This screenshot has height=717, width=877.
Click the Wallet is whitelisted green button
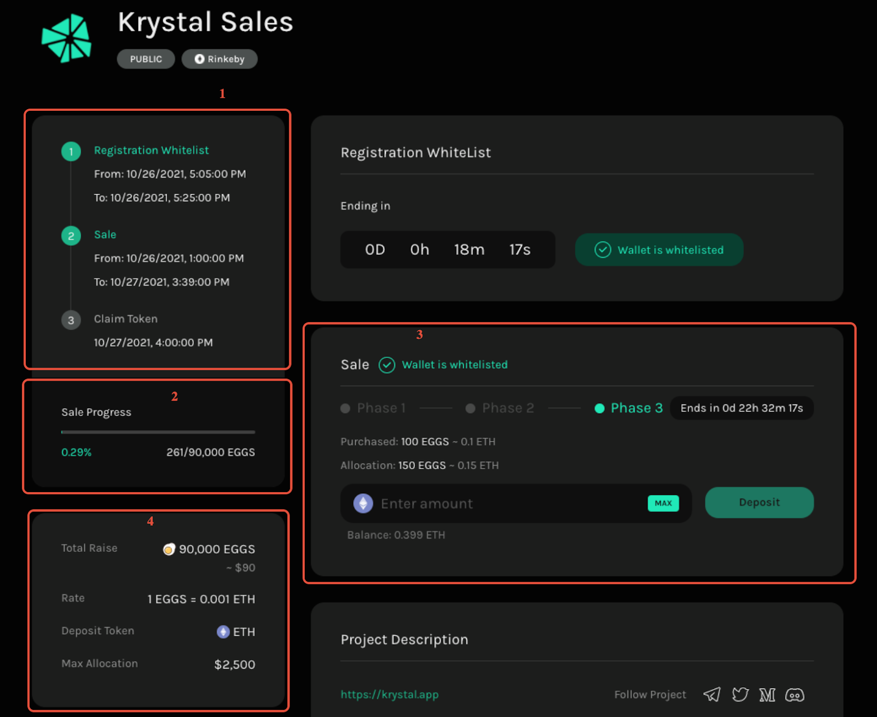(659, 250)
